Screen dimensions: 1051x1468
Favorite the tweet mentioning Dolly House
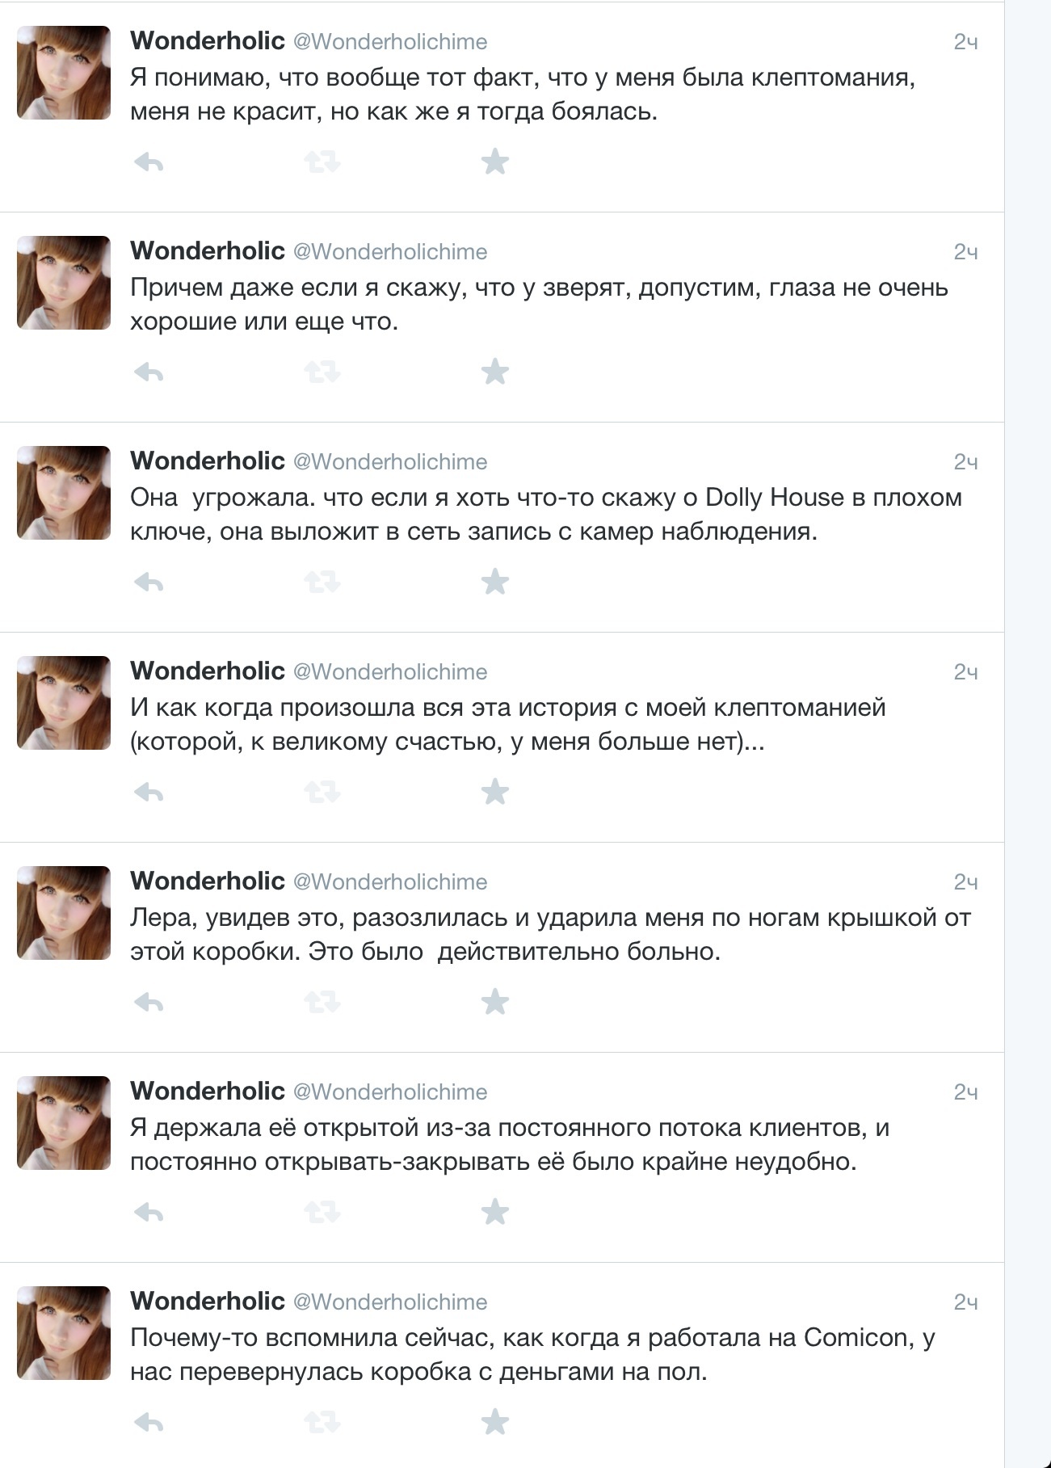point(494,582)
